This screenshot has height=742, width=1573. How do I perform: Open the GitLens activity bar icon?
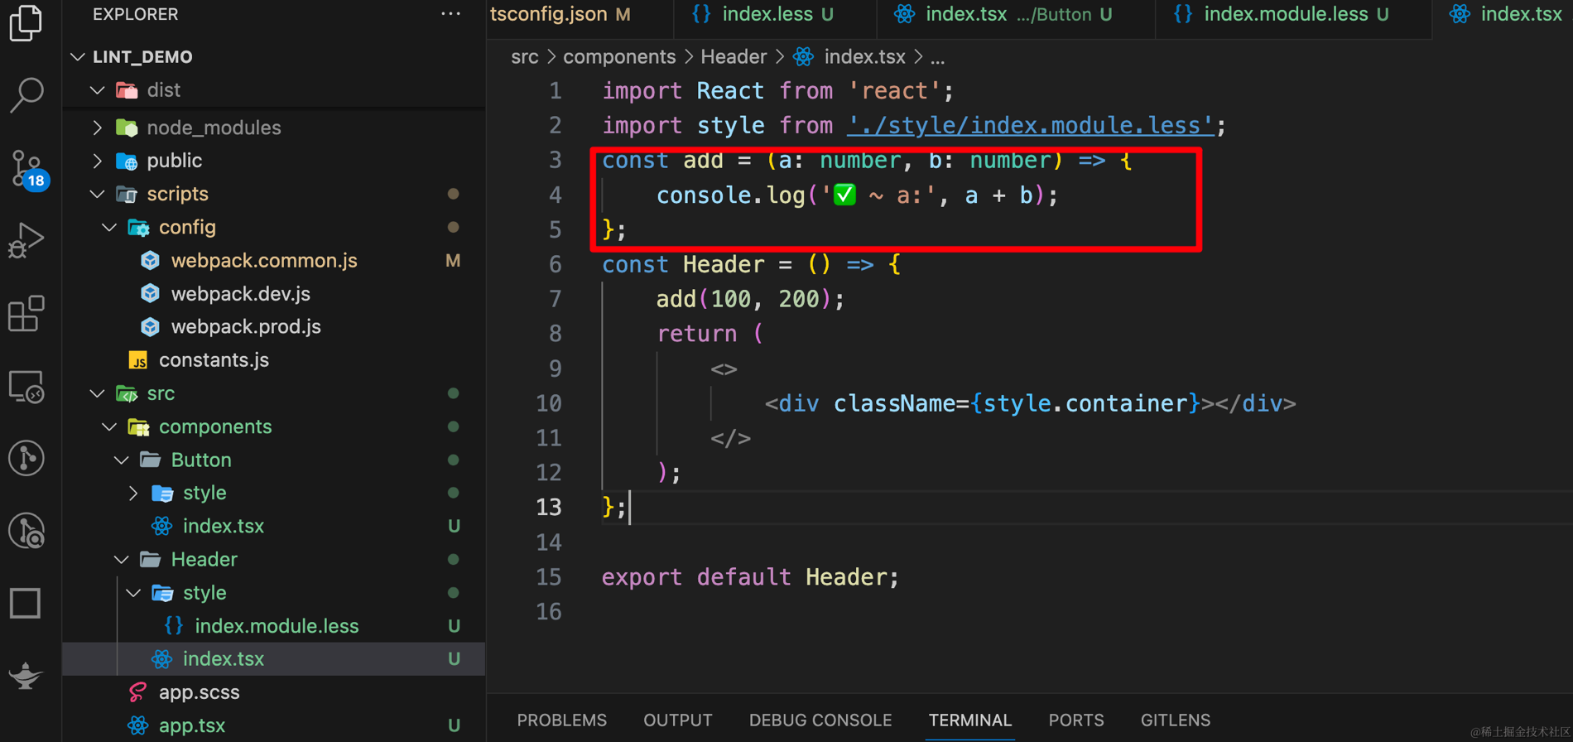[26, 458]
